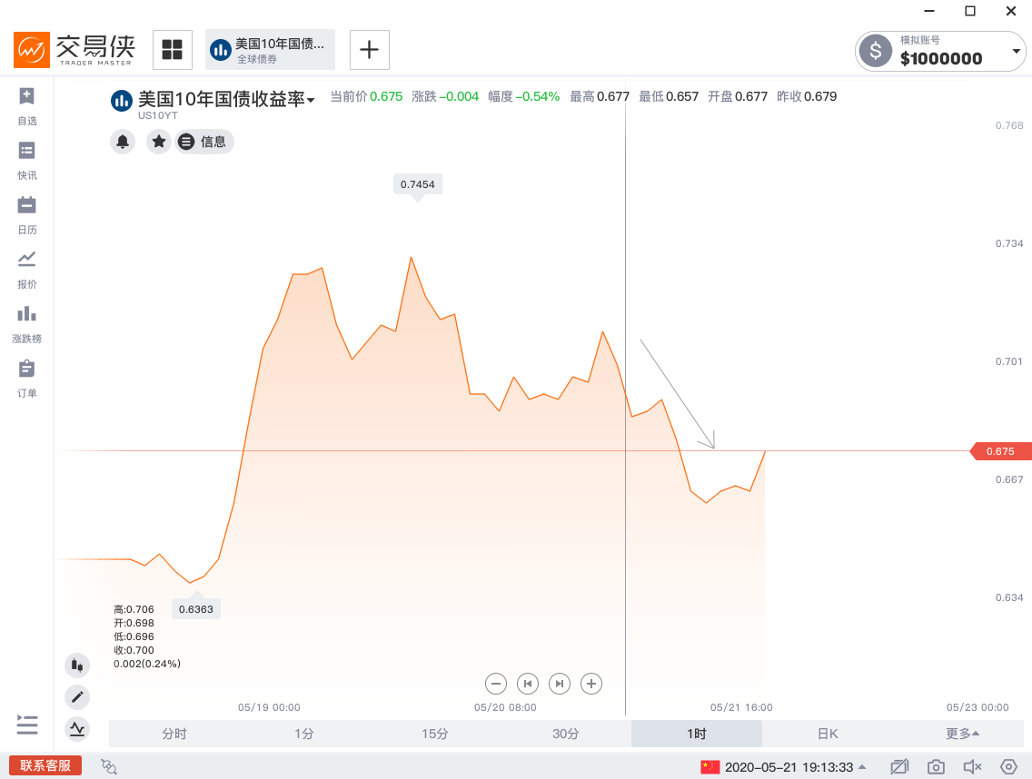Switch to the 日K timeframe tab
This screenshot has height=779, width=1032.
[828, 733]
